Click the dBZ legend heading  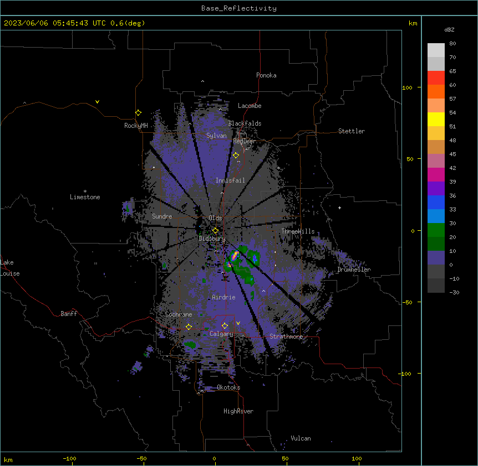[x=449, y=30]
